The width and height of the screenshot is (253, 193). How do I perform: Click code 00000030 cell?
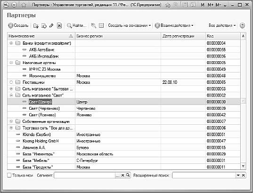[x=223, y=102]
